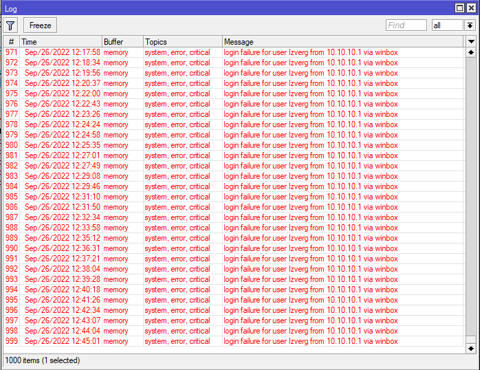Click the scrollbar up arrow

tap(471, 52)
